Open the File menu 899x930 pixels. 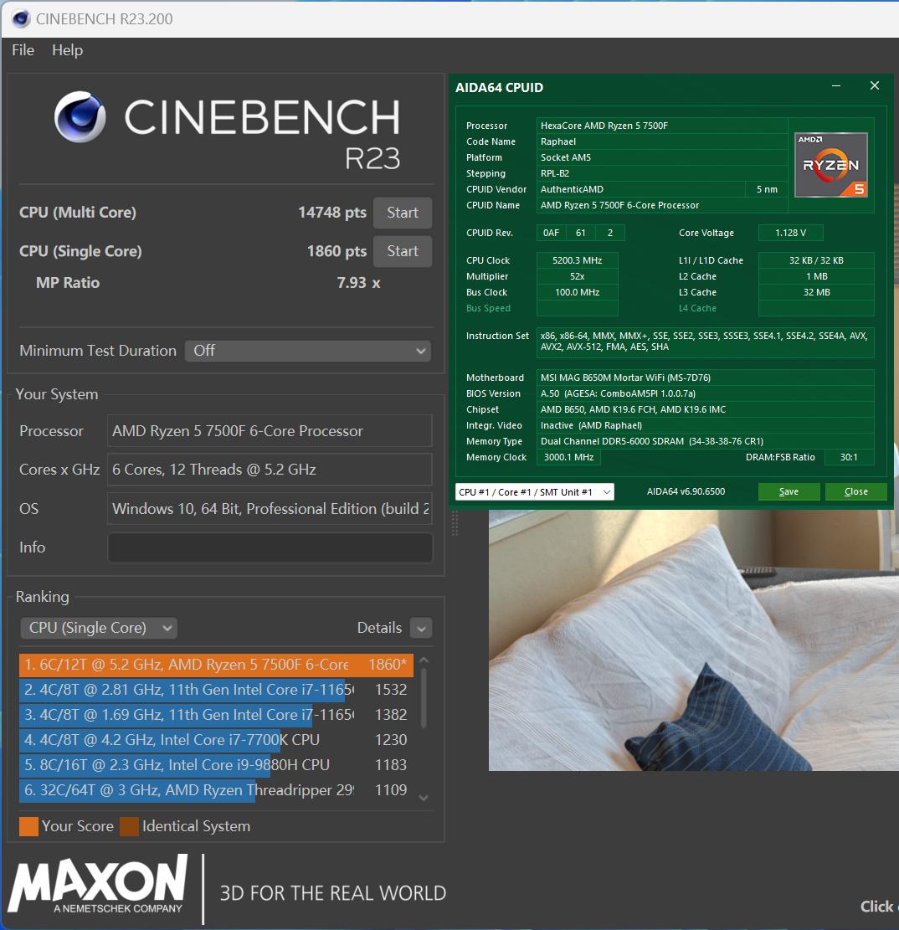(x=23, y=50)
